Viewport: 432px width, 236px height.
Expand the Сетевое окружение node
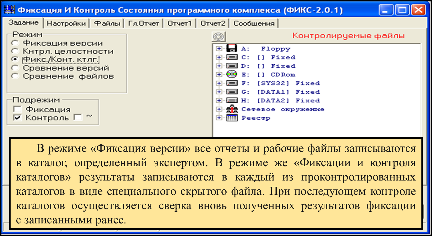(x=219, y=109)
